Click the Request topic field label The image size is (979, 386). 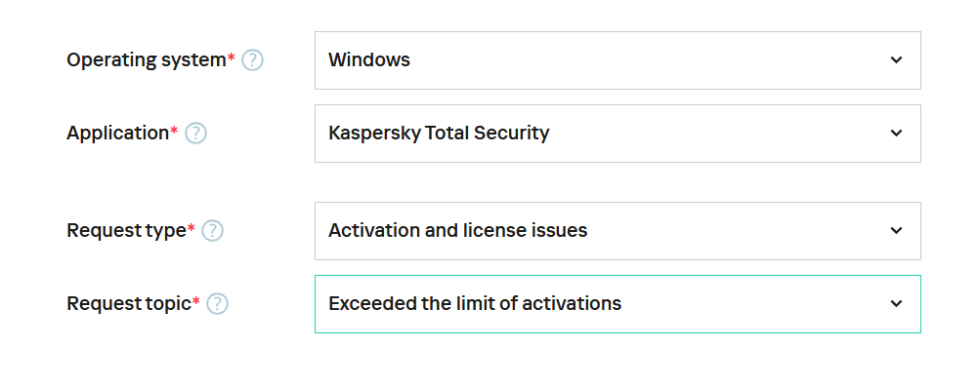click(129, 304)
